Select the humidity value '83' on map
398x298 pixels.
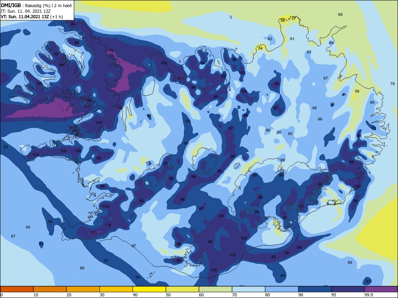pos(309,52)
